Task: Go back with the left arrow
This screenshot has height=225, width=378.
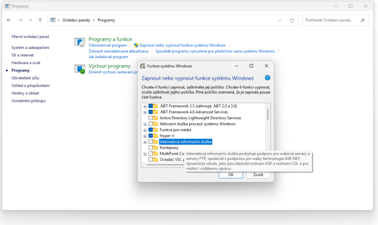Action: (x=9, y=20)
